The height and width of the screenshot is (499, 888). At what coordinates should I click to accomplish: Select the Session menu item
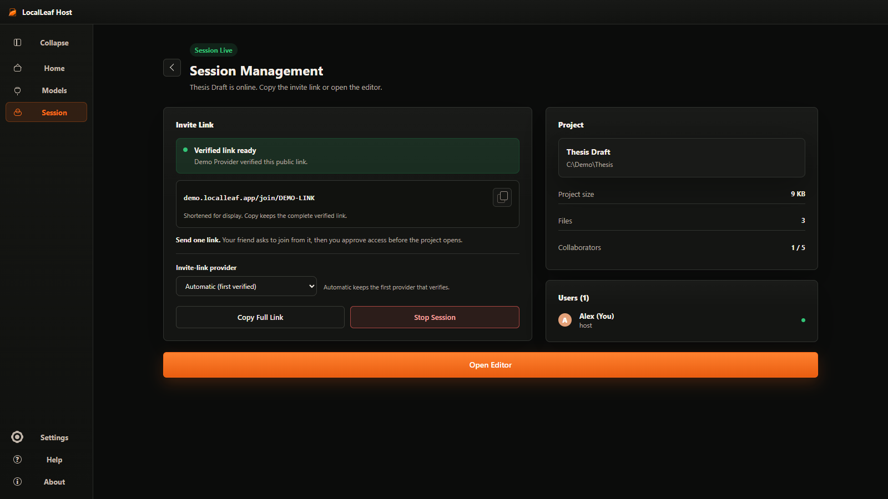[47, 113]
